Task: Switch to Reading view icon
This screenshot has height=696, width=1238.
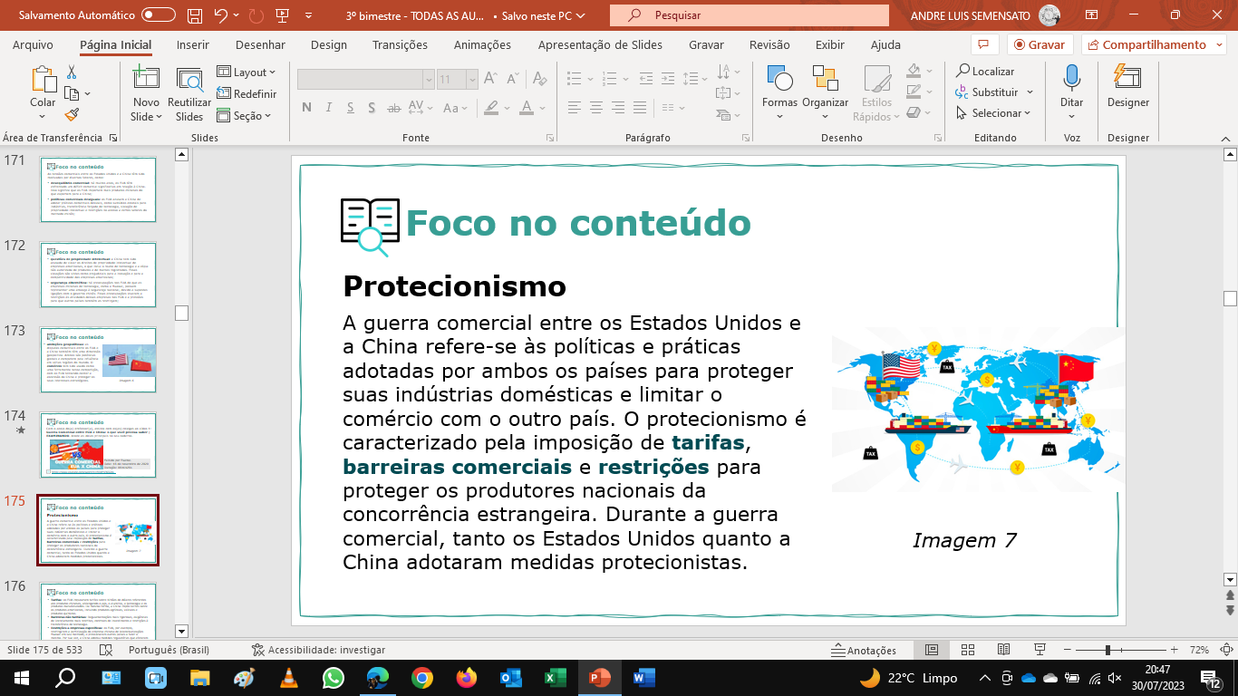Action: [x=1004, y=650]
